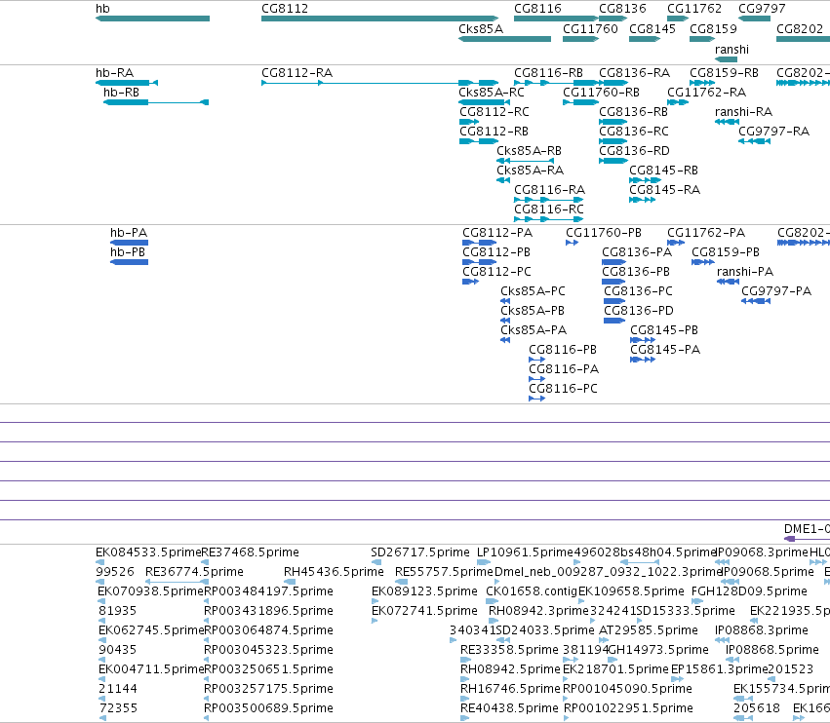Click the CG8112-PC protein feature

[470, 282]
